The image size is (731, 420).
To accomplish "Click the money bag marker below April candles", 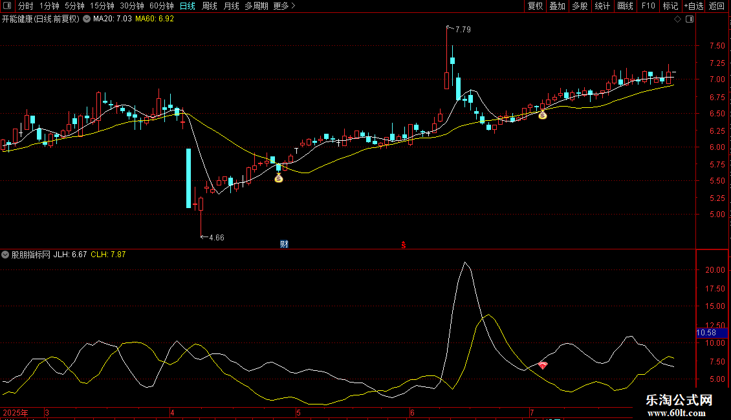I will tap(279, 178).
